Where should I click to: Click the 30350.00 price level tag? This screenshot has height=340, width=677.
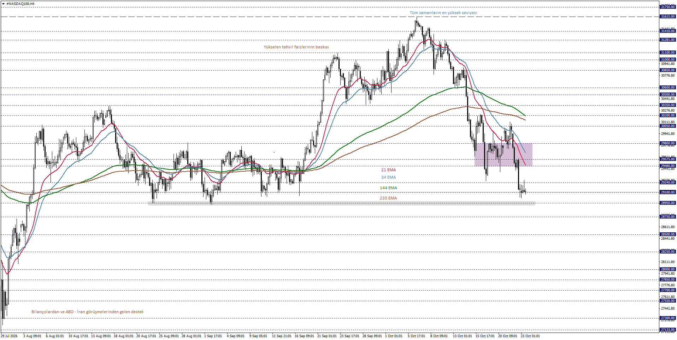(x=668, y=105)
